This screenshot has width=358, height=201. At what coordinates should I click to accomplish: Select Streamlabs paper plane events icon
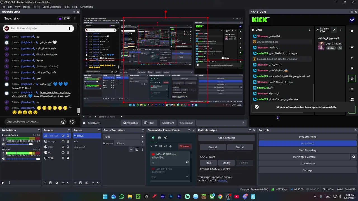click(153, 137)
